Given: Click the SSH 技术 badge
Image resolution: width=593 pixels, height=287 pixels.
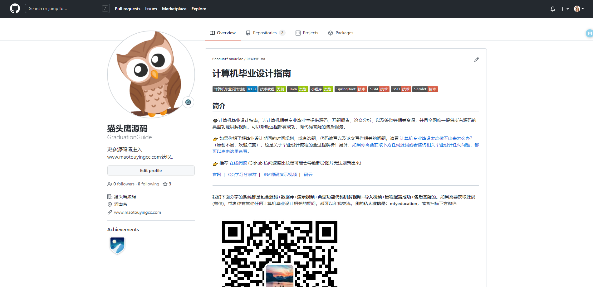Looking at the screenshot, I should click(x=401, y=89).
